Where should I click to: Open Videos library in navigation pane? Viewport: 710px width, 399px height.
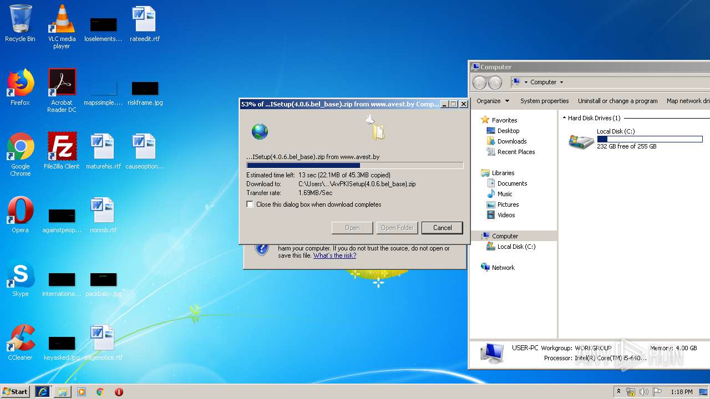[506, 215]
